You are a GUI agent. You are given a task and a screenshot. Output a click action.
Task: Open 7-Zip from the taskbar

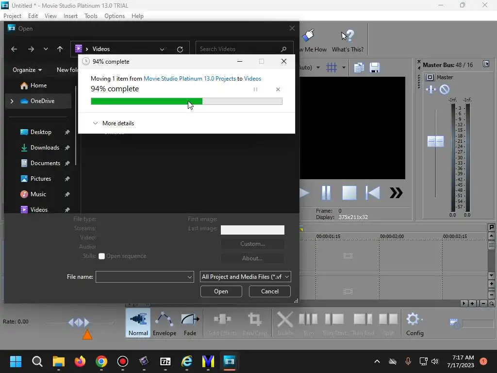pyautogui.click(x=166, y=361)
